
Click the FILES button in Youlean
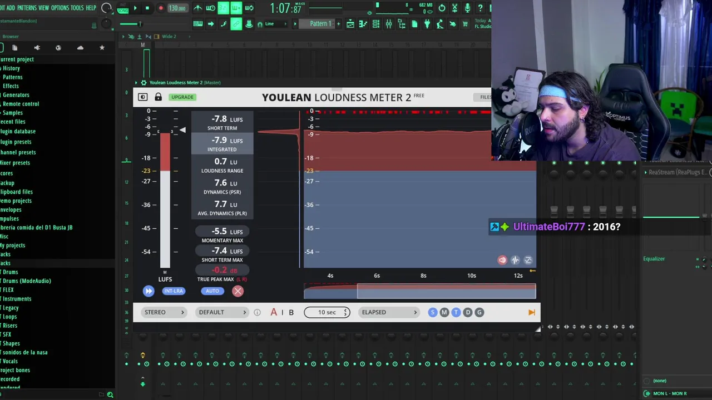point(485,97)
